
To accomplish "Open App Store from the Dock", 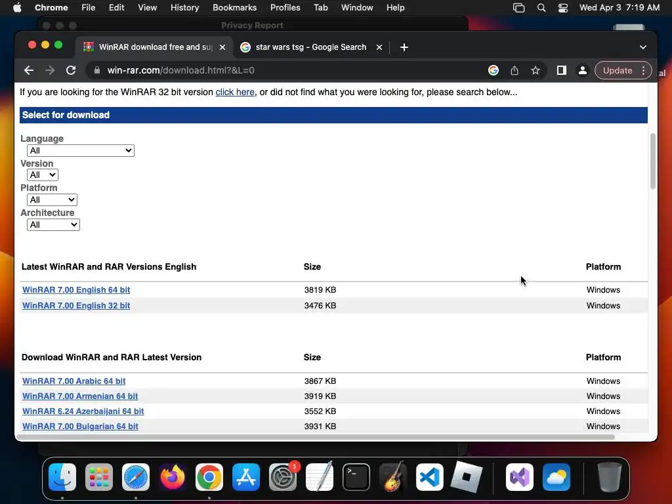I will (x=246, y=477).
